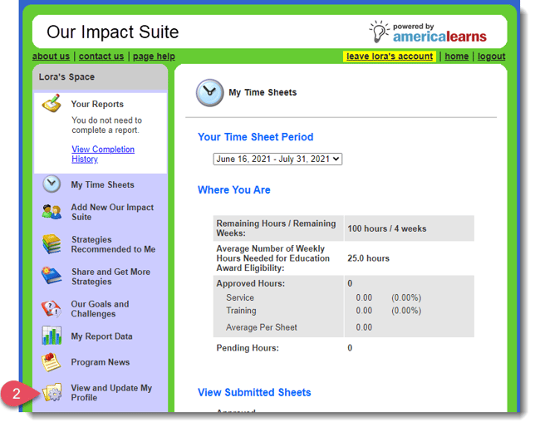Click the large clock icon in page header
The height and width of the screenshot is (427, 535).
(x=209, y=93)
